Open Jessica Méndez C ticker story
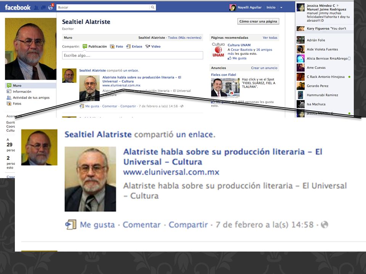The width and height of the screenshot is (366, 274). [x=324, y=13]
